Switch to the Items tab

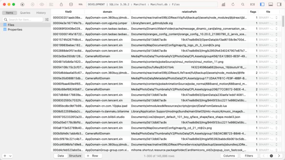(x=9, y=13)
